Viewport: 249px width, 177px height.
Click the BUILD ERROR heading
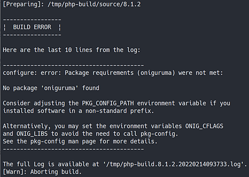pyautogui.click(x=32, y=27)
